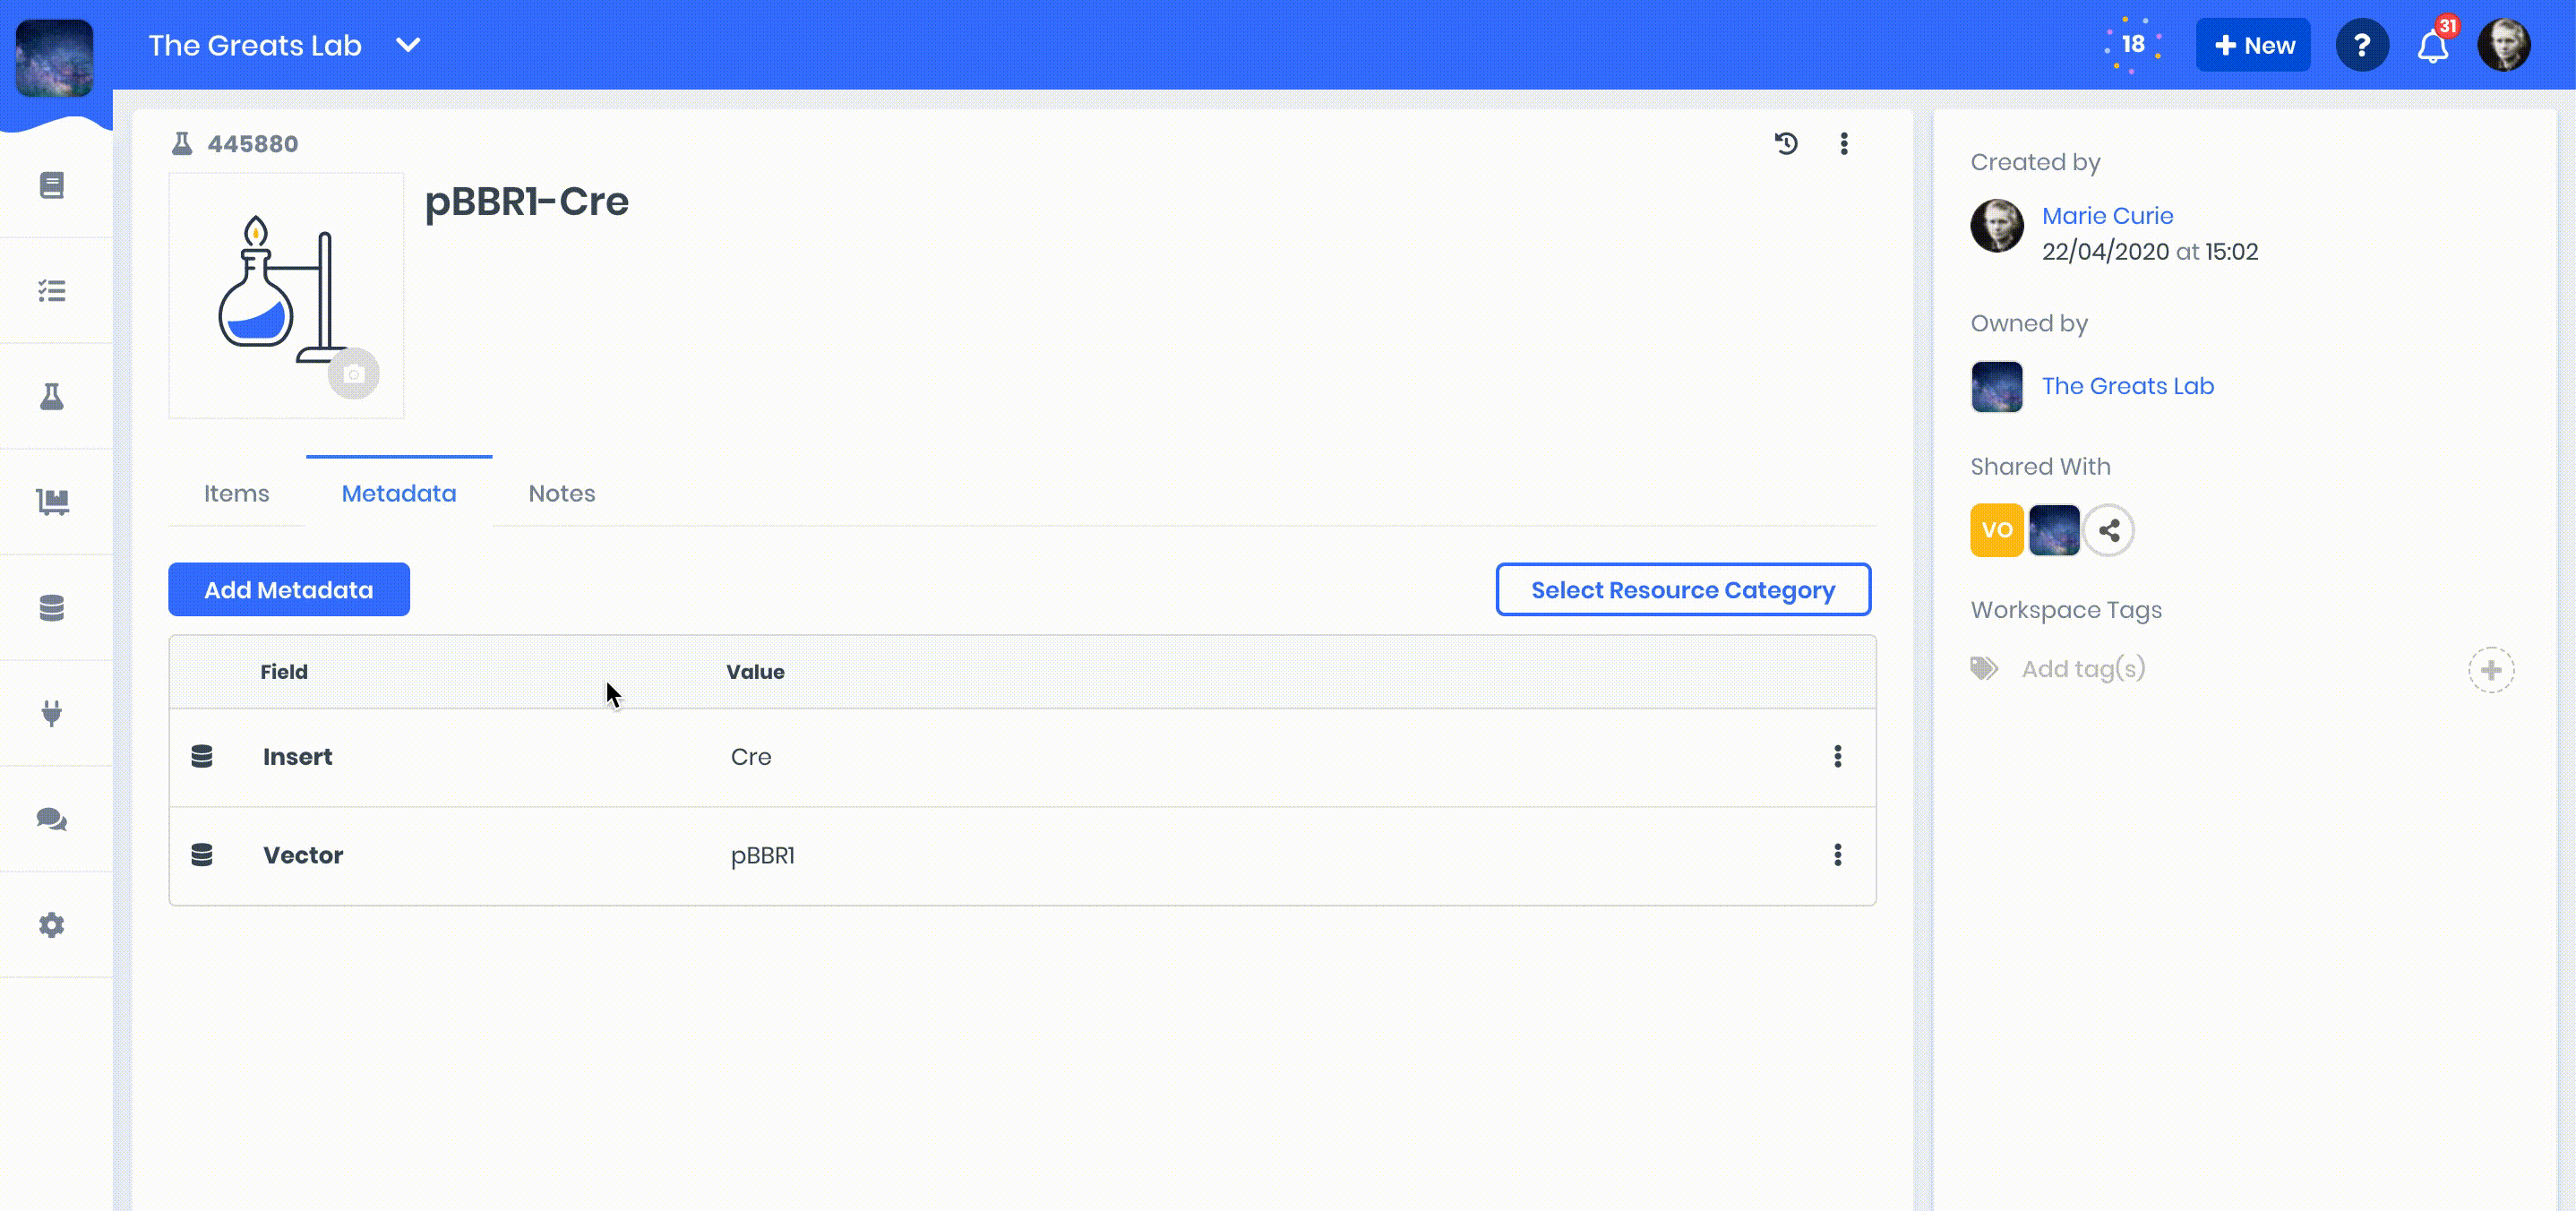Screen dimensions: 2576x1211
Task: Open the notifications bell
Action: [2432, 46]
